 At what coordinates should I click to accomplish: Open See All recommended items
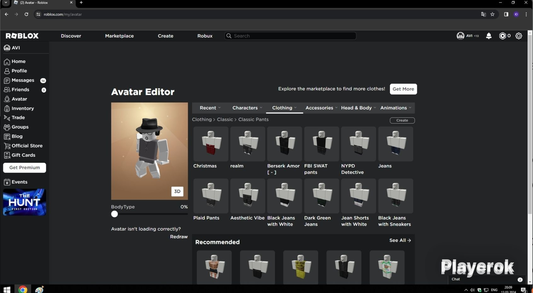[x=400, y=240]
